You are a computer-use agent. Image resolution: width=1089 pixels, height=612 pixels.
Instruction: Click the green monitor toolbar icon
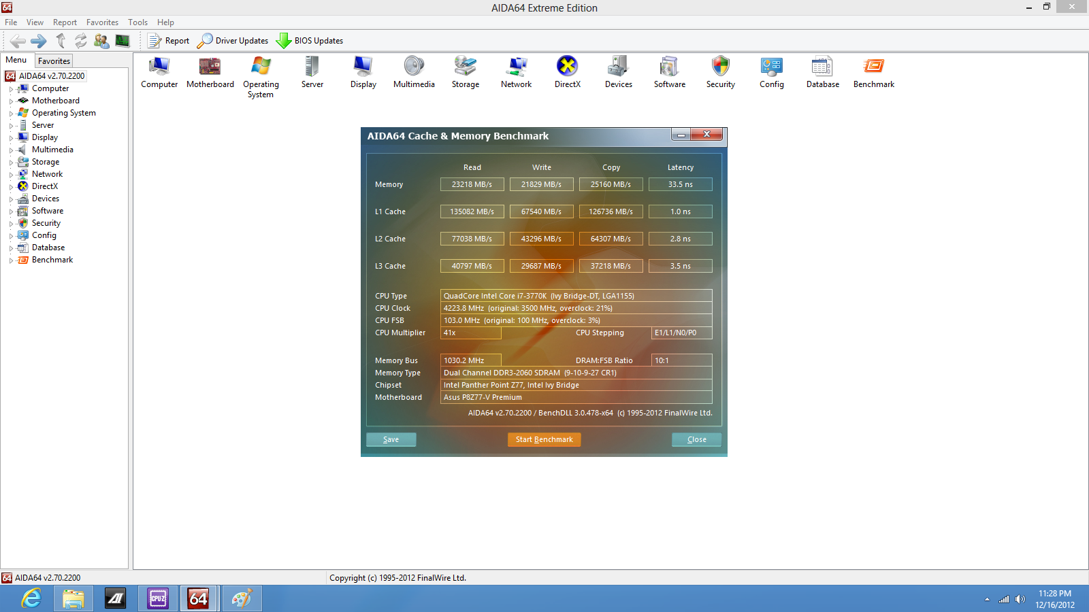pyautogui.click(x=123, y=41)
